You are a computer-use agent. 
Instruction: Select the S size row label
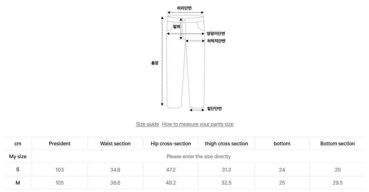18,169
